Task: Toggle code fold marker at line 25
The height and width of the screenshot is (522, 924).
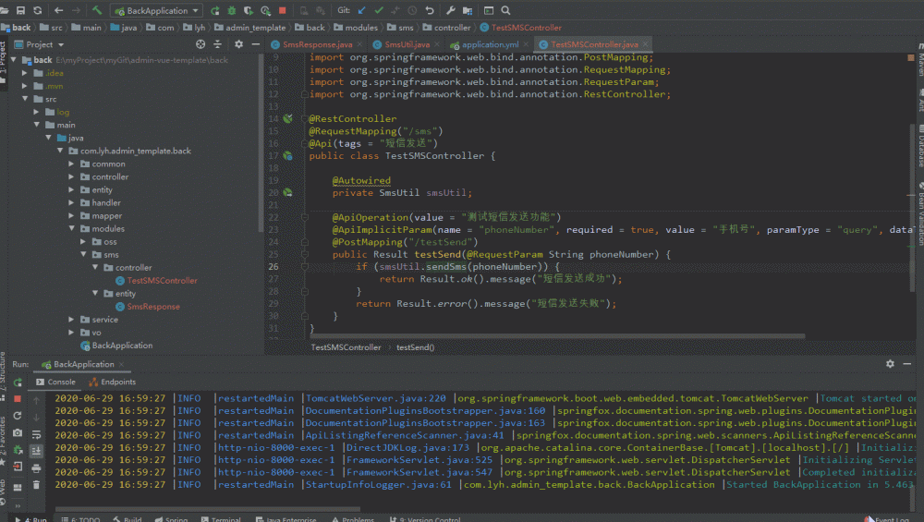Action: tap(305, 254)
